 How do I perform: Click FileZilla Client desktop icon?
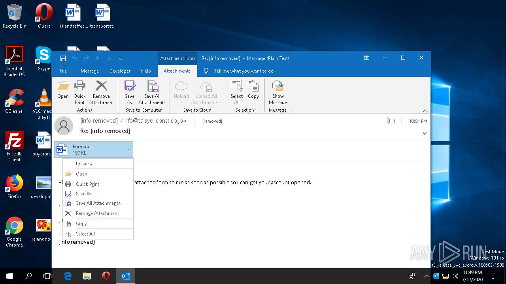[x=15, y=147]
